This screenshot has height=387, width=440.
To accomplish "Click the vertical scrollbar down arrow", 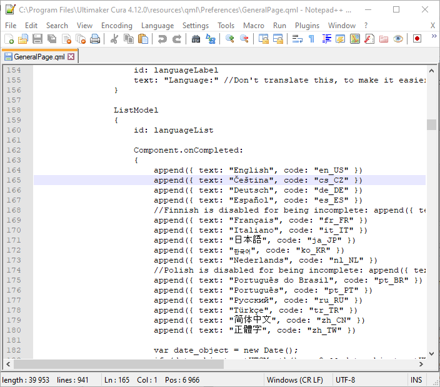I will 432,354.
